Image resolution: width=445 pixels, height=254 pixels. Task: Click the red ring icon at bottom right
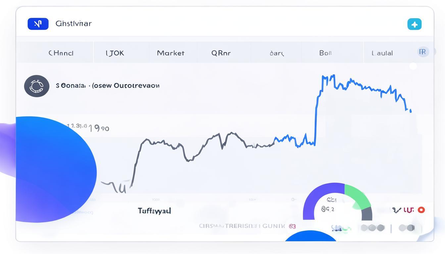click(421, 210)
